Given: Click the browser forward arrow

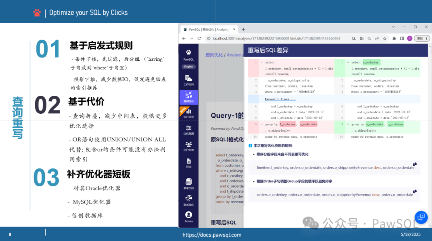Looking at the screenshot, I should pos(192,38).
